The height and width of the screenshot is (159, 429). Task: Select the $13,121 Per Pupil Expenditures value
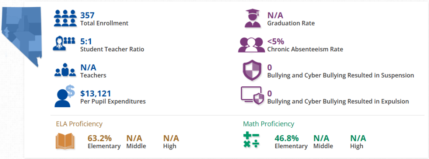coord(96,93)
